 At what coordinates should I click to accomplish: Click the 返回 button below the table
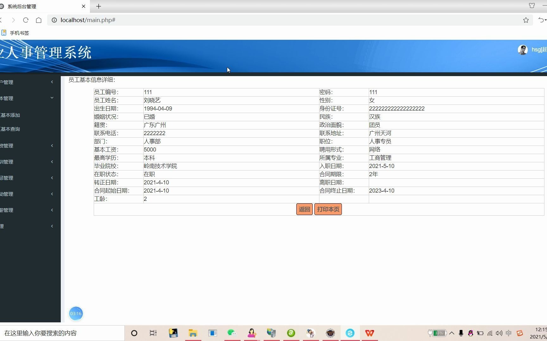[304, 209]
